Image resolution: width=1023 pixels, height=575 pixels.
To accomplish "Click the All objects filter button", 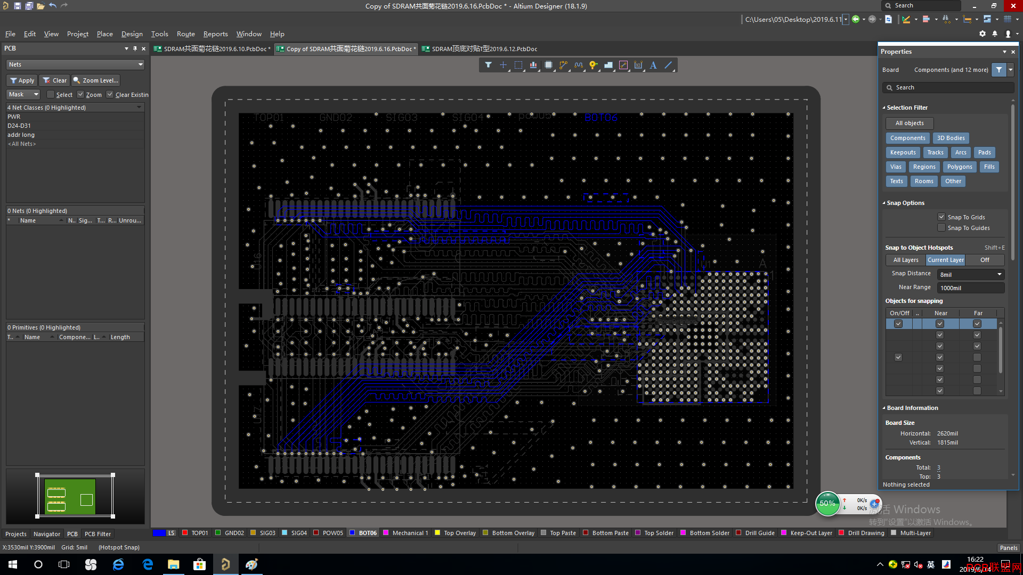I will click(910, 123).
